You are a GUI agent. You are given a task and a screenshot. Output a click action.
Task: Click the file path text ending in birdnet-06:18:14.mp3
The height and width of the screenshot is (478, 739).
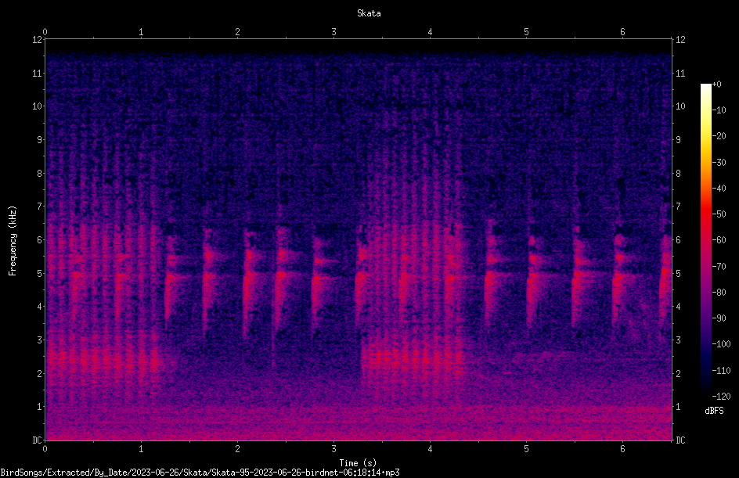[200, 473]
